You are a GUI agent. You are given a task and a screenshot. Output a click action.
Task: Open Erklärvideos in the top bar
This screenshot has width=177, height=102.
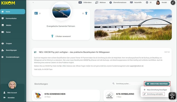click(x=85, y=2)
